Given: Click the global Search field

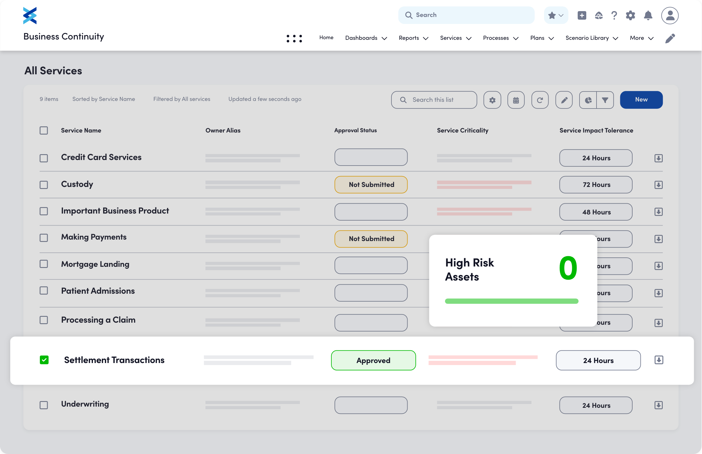Looking at the screenshot, I should (x=466, y=15).
